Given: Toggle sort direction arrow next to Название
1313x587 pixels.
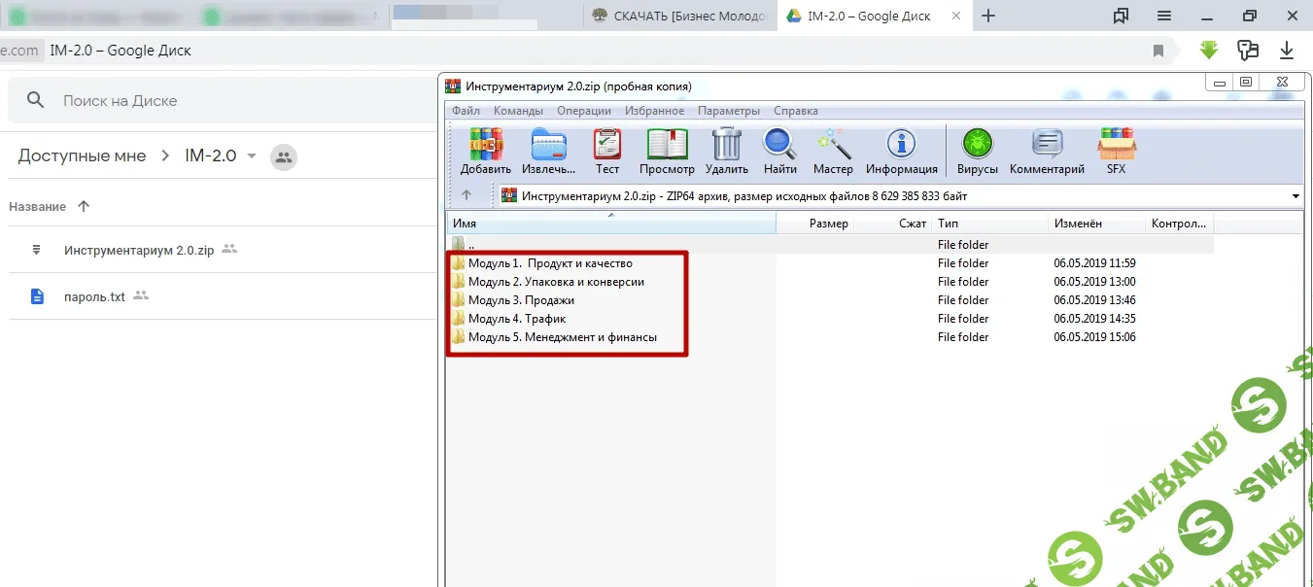Looking at the screenshot, I should [84, 206].
